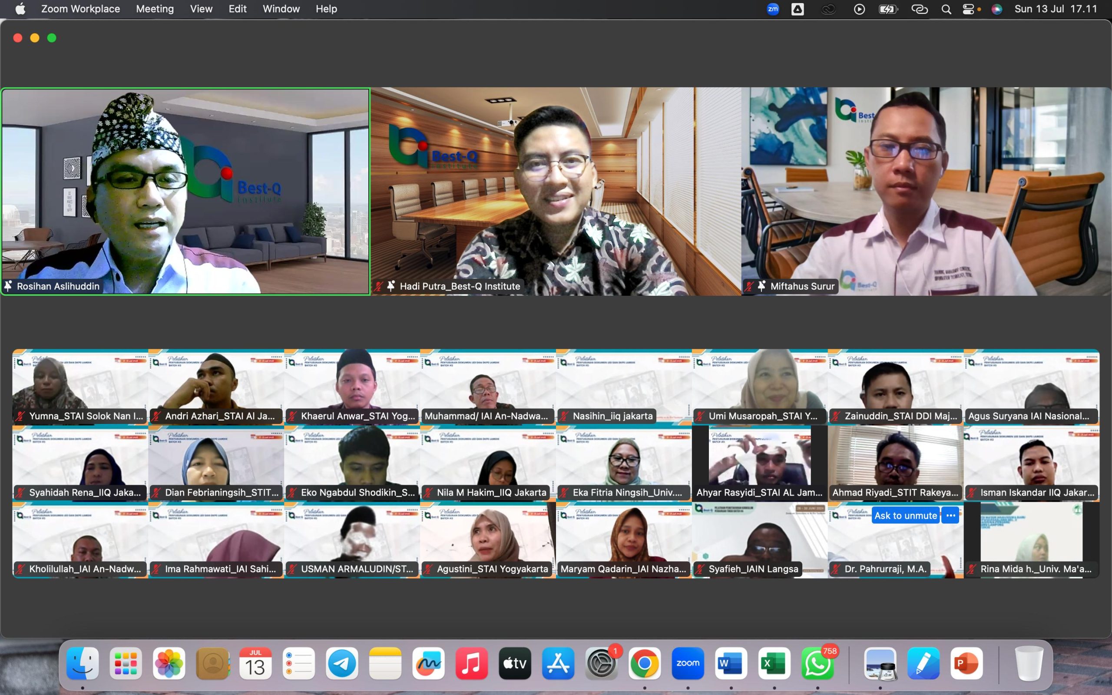Click pin icon on Miftahus Surur's tile
The image size is (1112, 695).
tap(761, 286)
